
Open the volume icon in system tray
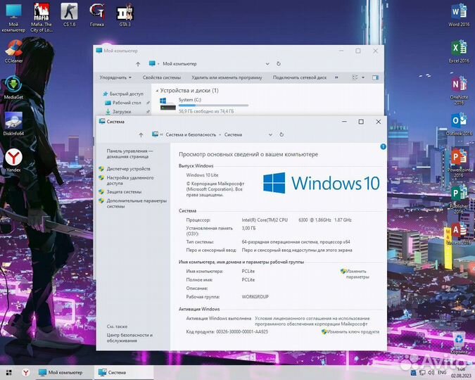point(431,372)
